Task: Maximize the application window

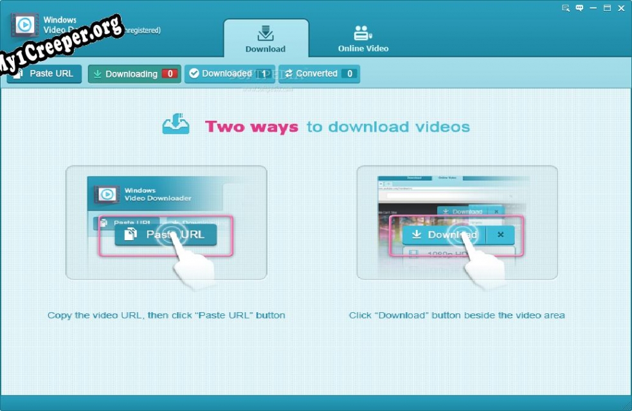Action: (607, 8)
